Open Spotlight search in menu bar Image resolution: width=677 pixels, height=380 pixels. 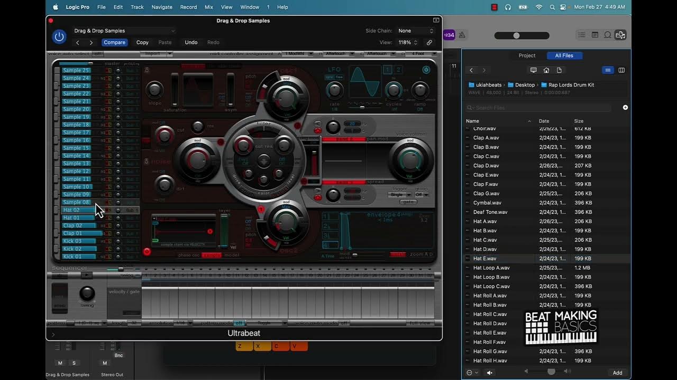(553, 7)
